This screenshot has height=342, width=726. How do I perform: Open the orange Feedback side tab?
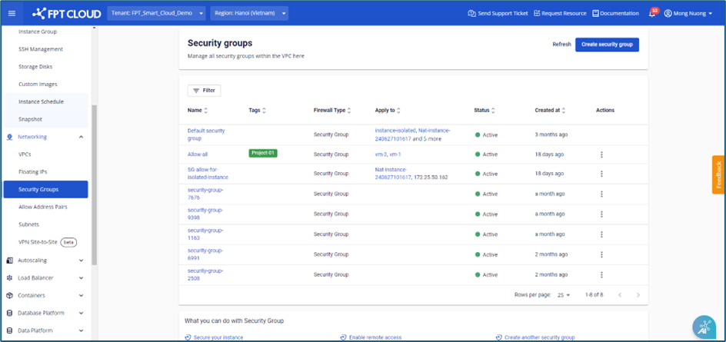tap(718, 175)
